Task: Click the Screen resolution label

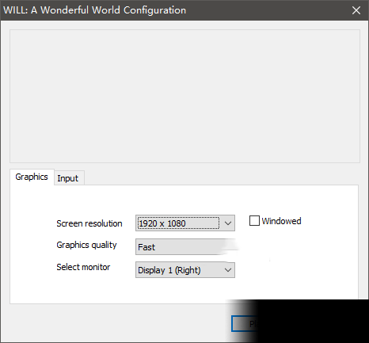Action: coord(89,223)
